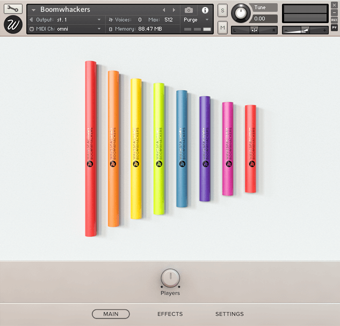Click the Voices count 0
Image resolution: width=340 pixels, height=326 pixels.
[x=140, y=20]
